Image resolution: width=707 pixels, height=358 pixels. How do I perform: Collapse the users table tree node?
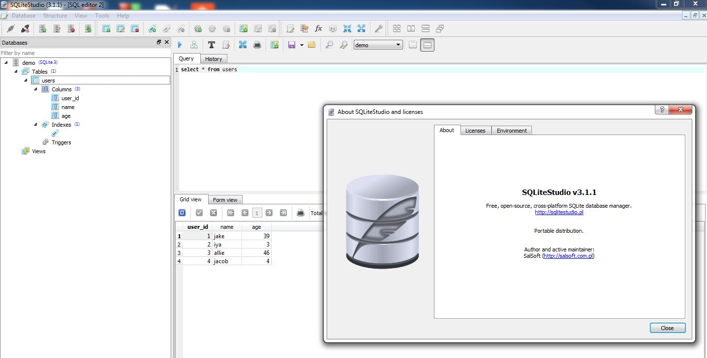[26, 80]
